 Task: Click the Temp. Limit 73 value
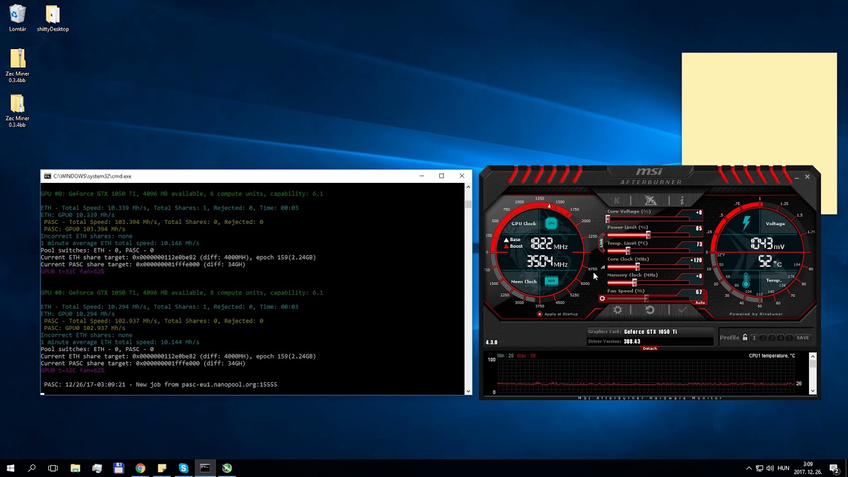tap(698, 244)
